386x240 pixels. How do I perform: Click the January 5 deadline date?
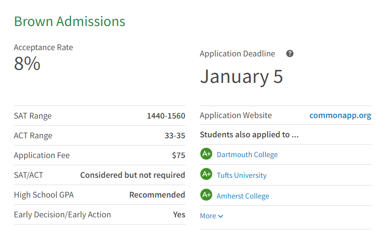[x=241, y=77]
